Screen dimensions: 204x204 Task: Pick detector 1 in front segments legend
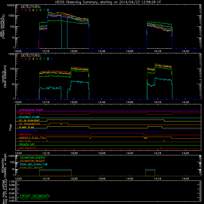[22, 10]
